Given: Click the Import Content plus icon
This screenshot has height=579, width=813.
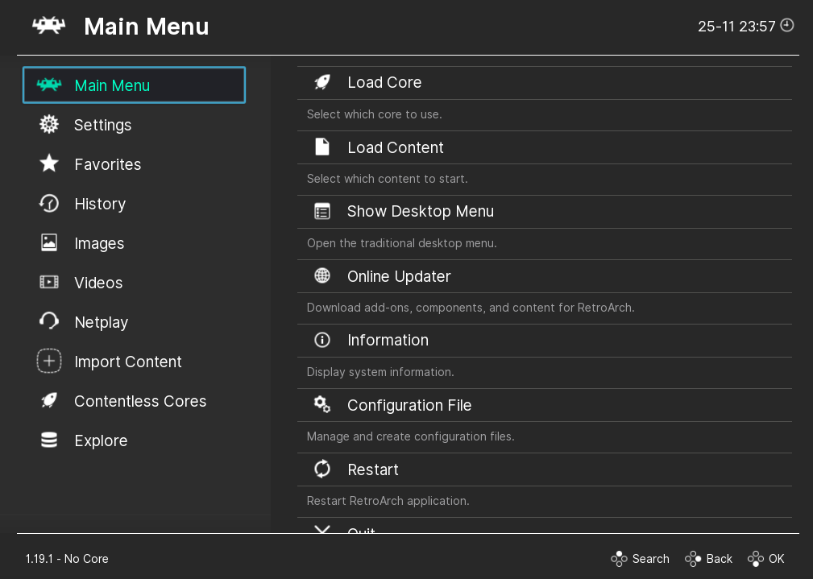Looking at the screenshot, I should pyautogui.click(x=49, y=362).
